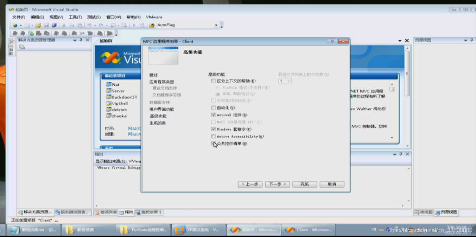Open the Resource View panel position dropdown
The image size is (476, 237).
465,40
